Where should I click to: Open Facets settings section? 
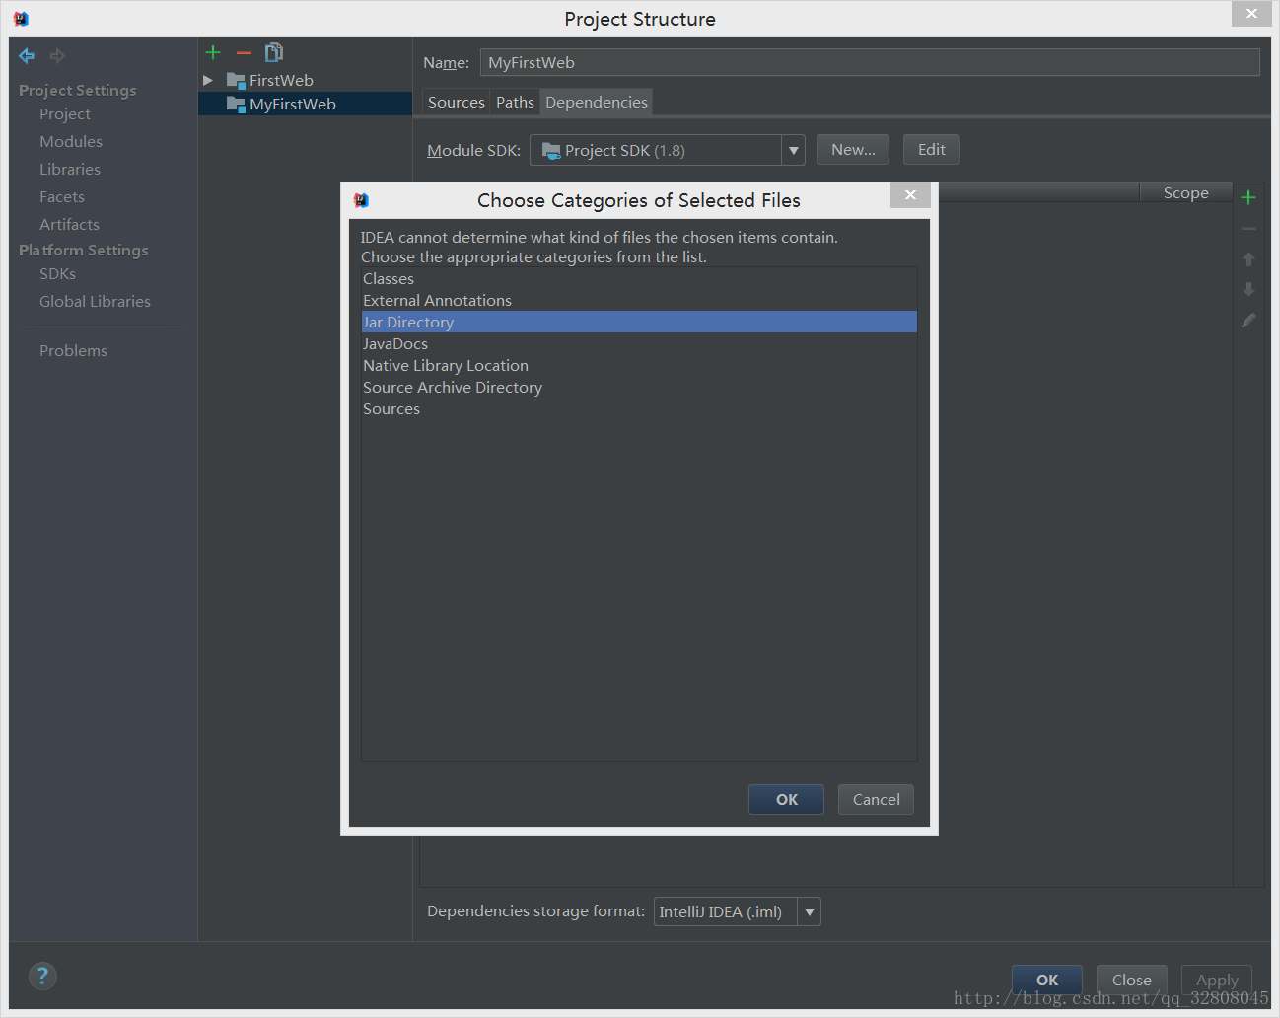(62, 196)
